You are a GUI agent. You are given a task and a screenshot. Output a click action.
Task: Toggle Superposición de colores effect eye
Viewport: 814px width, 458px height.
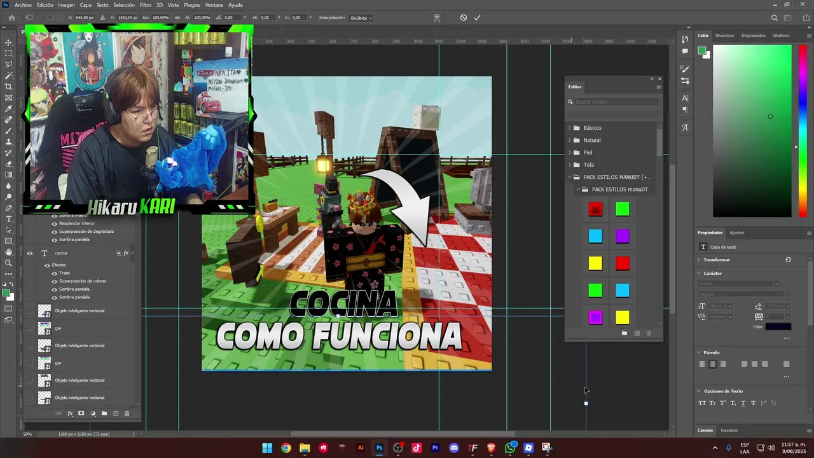click(x=55, y=281)
